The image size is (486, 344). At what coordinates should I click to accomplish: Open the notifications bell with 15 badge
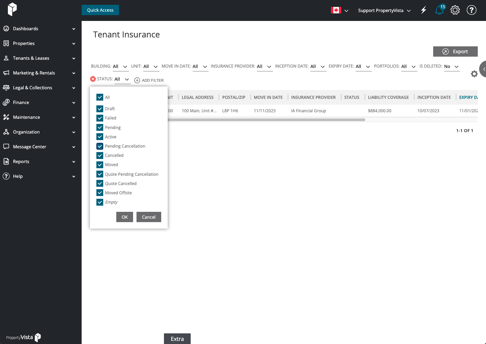[440, 10]
